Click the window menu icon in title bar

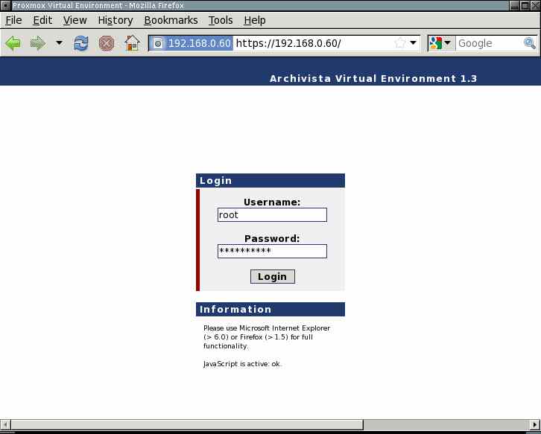pyautogui.click(x=5, y=5)
